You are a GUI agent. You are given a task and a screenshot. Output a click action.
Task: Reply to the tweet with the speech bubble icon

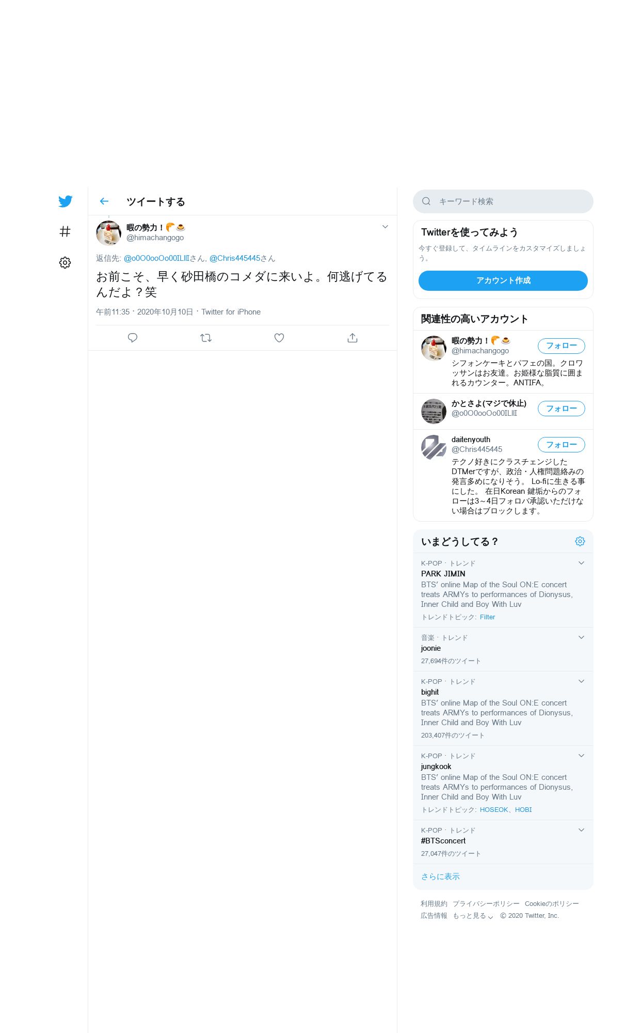click(x=133, y=338)
